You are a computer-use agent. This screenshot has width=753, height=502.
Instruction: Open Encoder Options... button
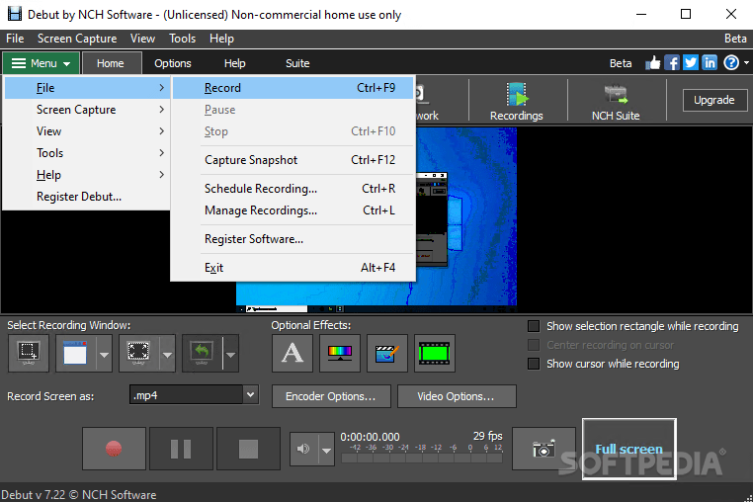(x=331, y=396)
